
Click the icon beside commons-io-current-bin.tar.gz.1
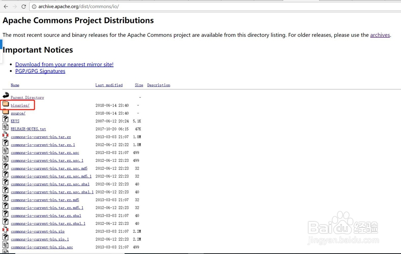pyautogui.click(x=5, y=143)
